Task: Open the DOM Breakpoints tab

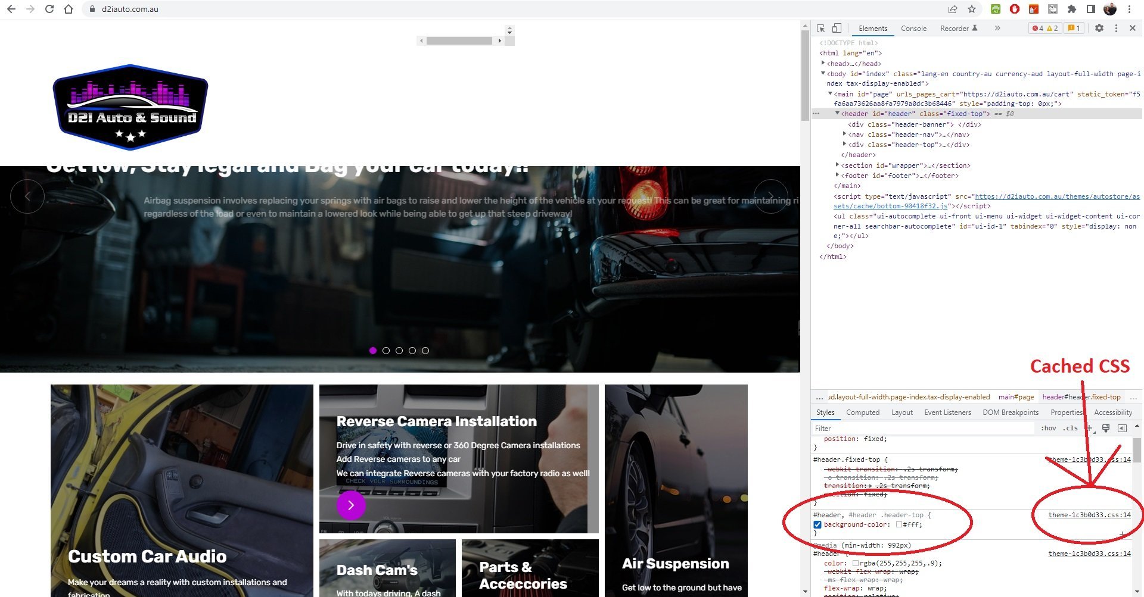Action: point(1010,412)
